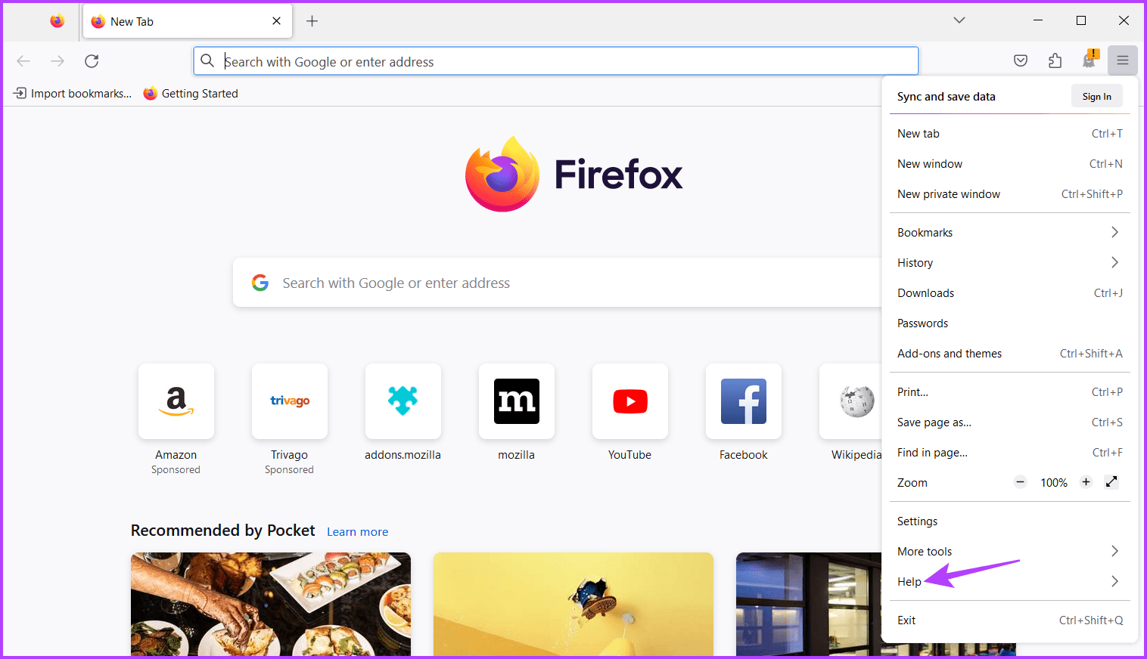Viewport: 1147px width, 659px height.
Task: Open a new tab with plus button
Action: [x=312, y=21]
